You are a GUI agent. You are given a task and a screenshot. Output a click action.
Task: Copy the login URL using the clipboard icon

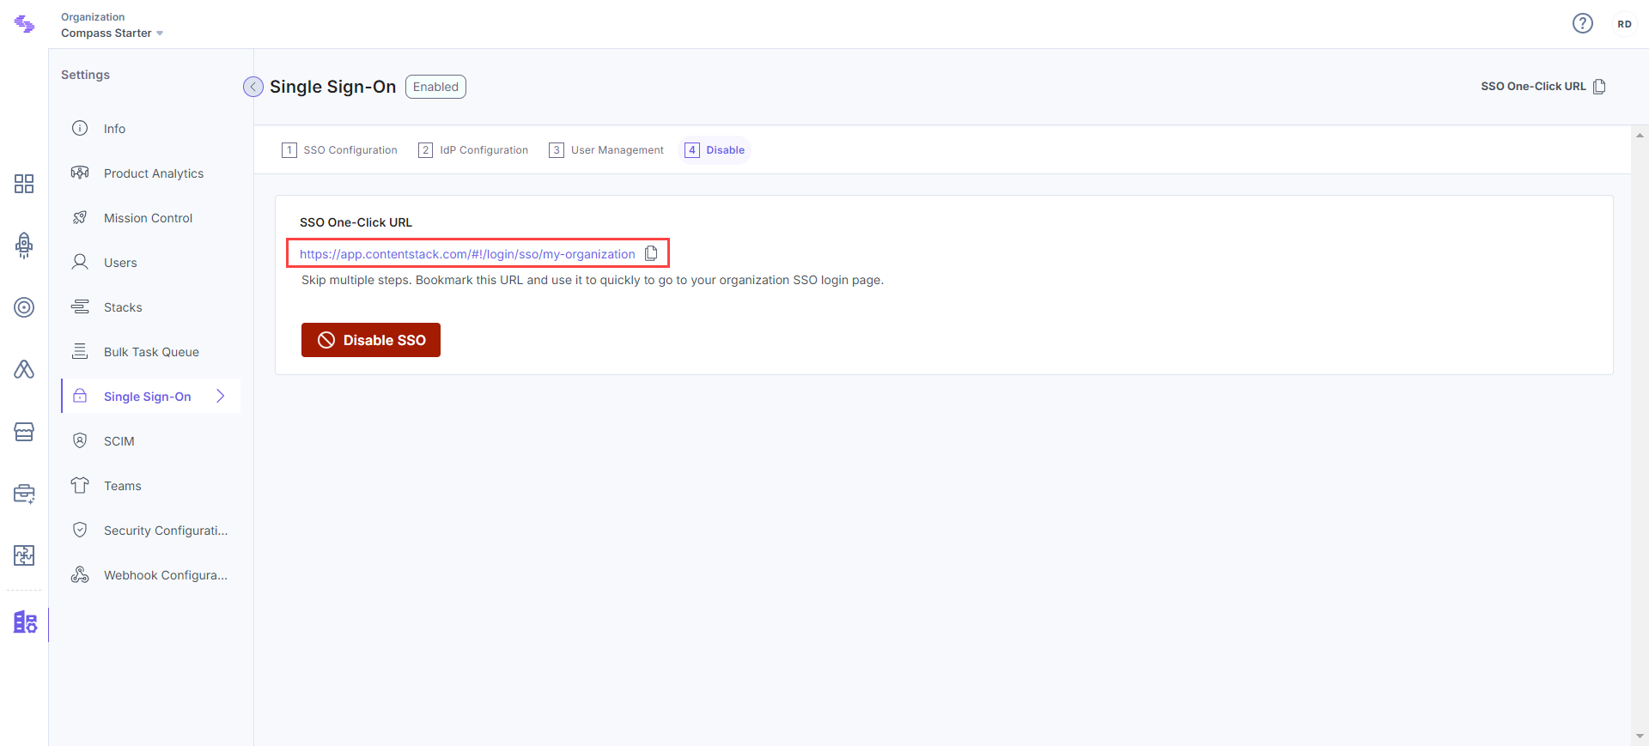[x=651, y=253]
